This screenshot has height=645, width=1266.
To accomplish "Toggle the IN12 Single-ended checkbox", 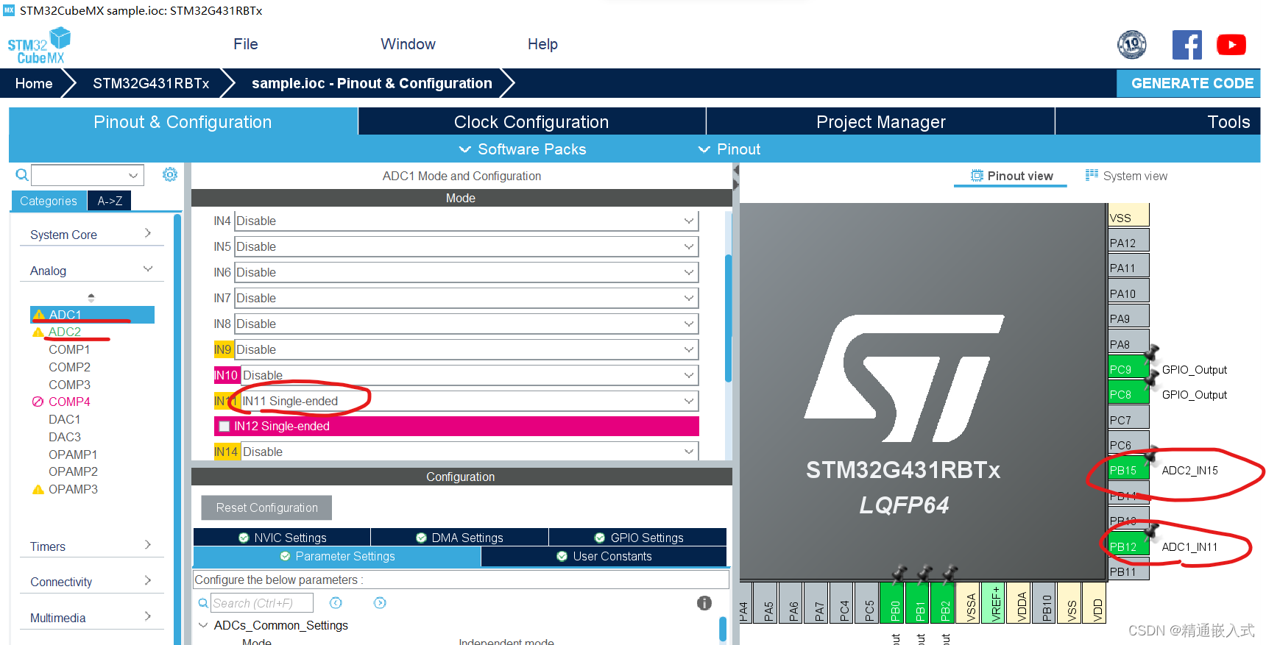I will pos(224,426).
